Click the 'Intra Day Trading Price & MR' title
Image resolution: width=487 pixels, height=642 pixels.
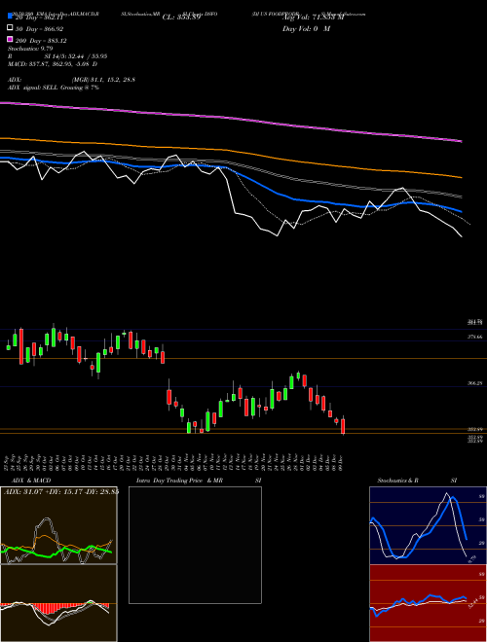179,481
